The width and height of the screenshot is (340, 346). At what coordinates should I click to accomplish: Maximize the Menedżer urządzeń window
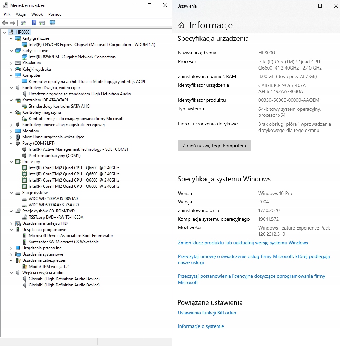(x=149, y=5)
